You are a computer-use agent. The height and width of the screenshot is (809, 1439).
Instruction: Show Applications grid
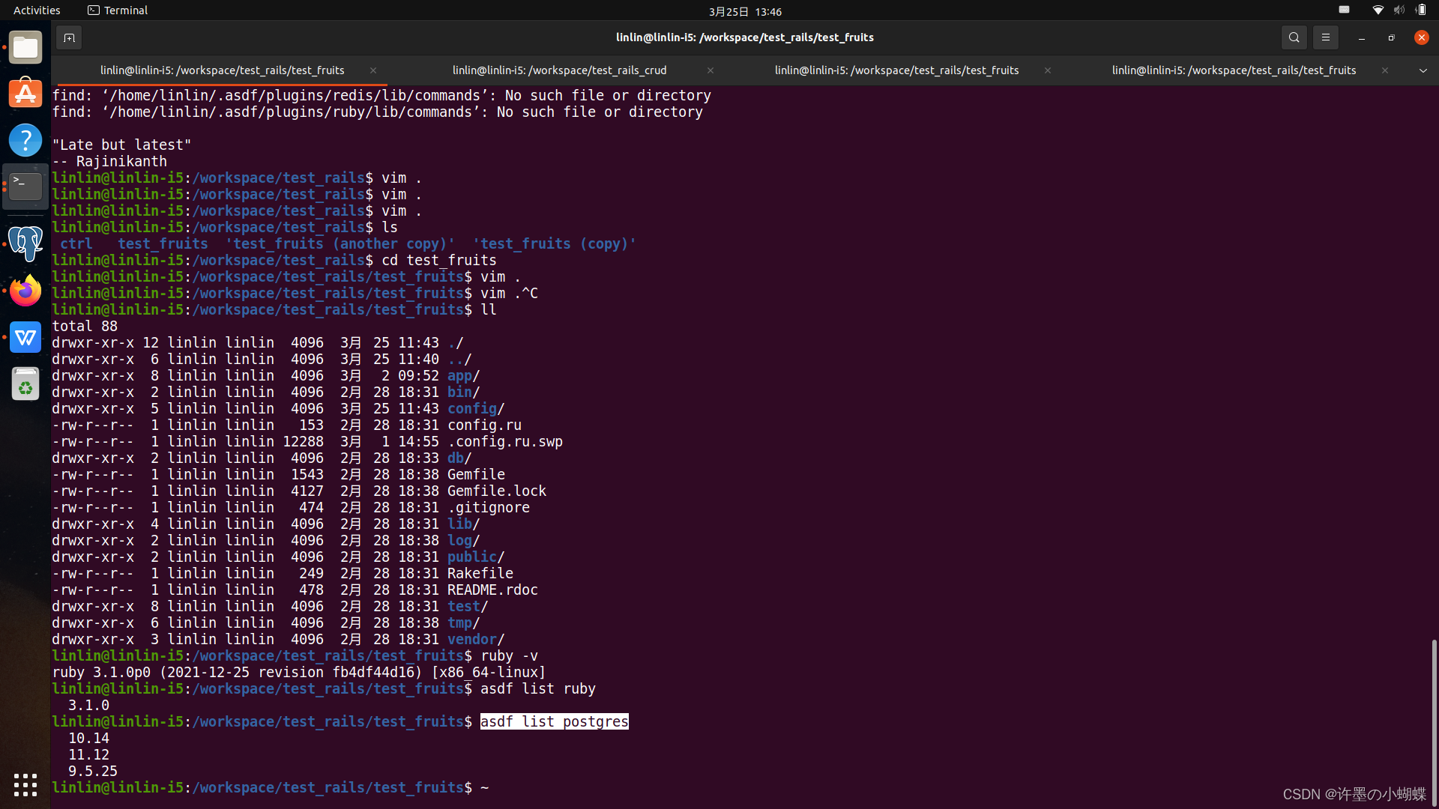(x=25, y=784)
